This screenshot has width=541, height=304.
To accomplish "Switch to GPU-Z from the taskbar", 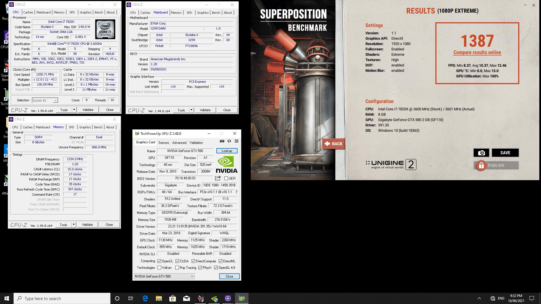I will 242,298.
